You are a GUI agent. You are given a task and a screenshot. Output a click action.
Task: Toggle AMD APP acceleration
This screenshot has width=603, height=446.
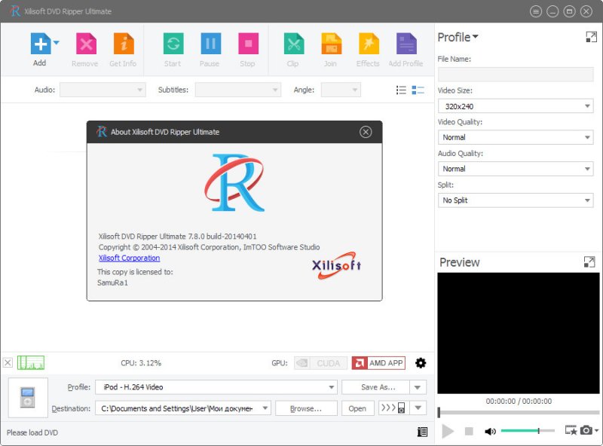378,363
